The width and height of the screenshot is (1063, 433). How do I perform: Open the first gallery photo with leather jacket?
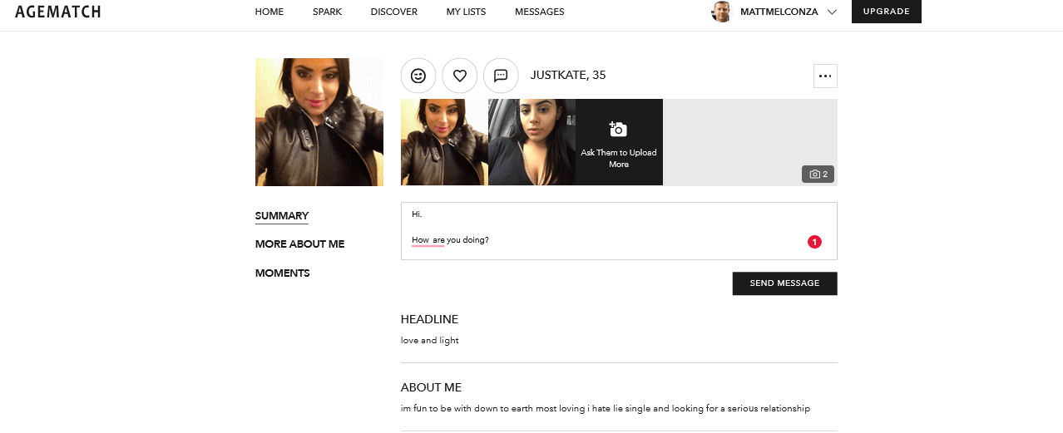[444, 142]
